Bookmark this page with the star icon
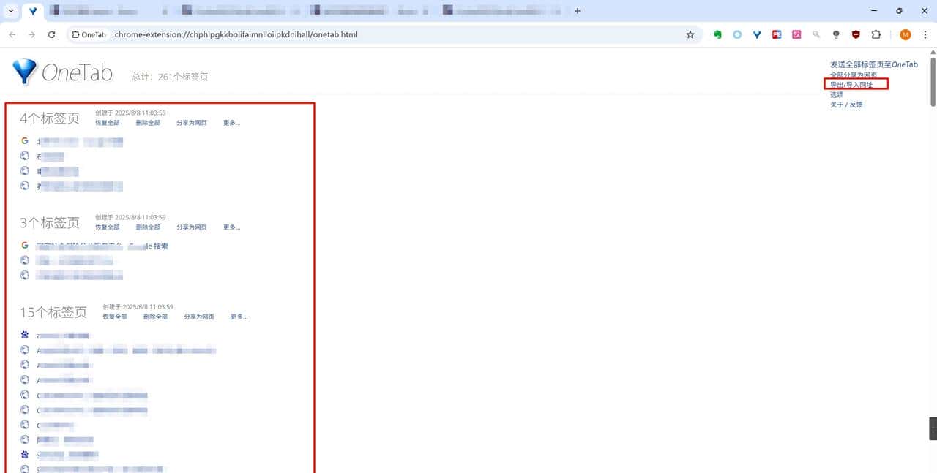This screenshot has width=937, height=473. (690, 34)
